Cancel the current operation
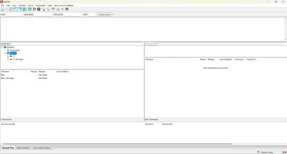The image size is (287, 154). [39, 9]
